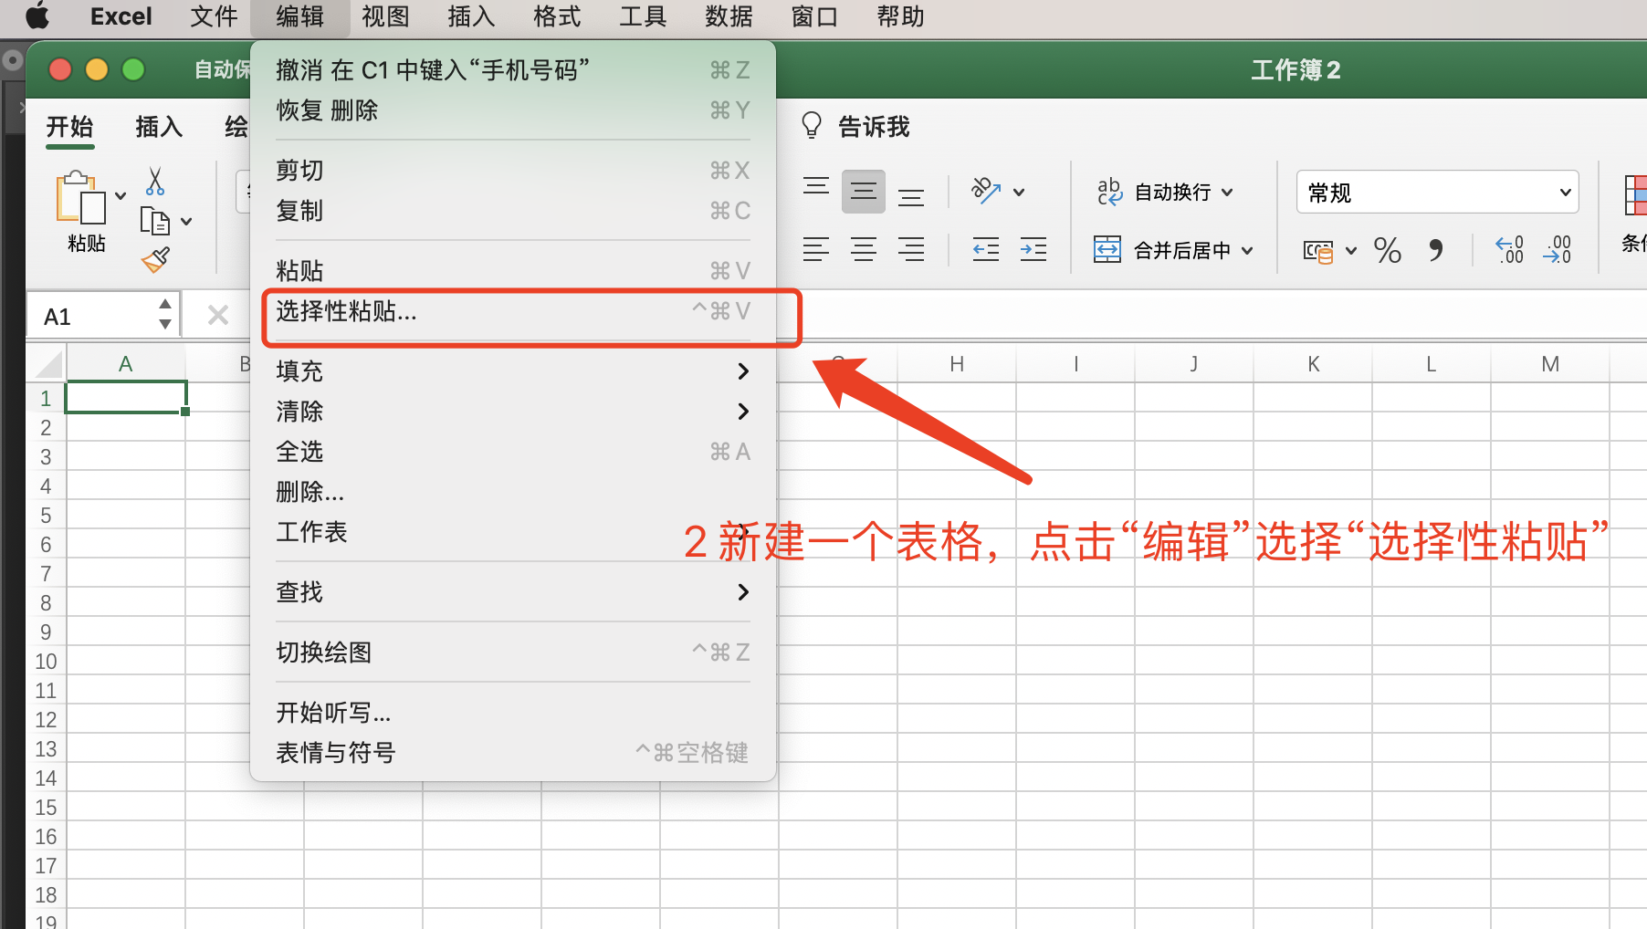Click the Copy icon in ribbon
The width and height of the screenshot is (1647, 929).
coord(154,221)
